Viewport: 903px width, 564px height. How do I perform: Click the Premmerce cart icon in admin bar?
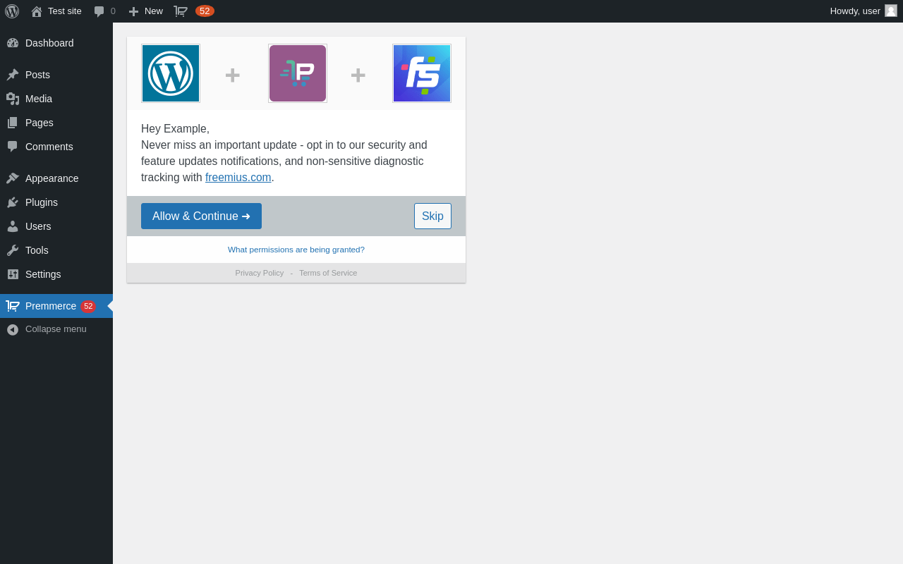[181, 11]
